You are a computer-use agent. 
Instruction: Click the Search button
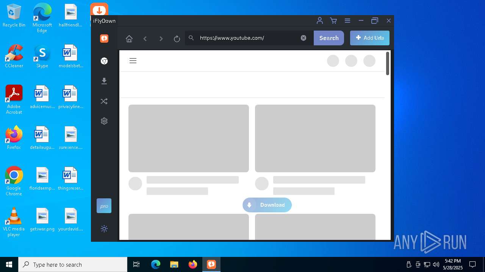tap(329, 38)
